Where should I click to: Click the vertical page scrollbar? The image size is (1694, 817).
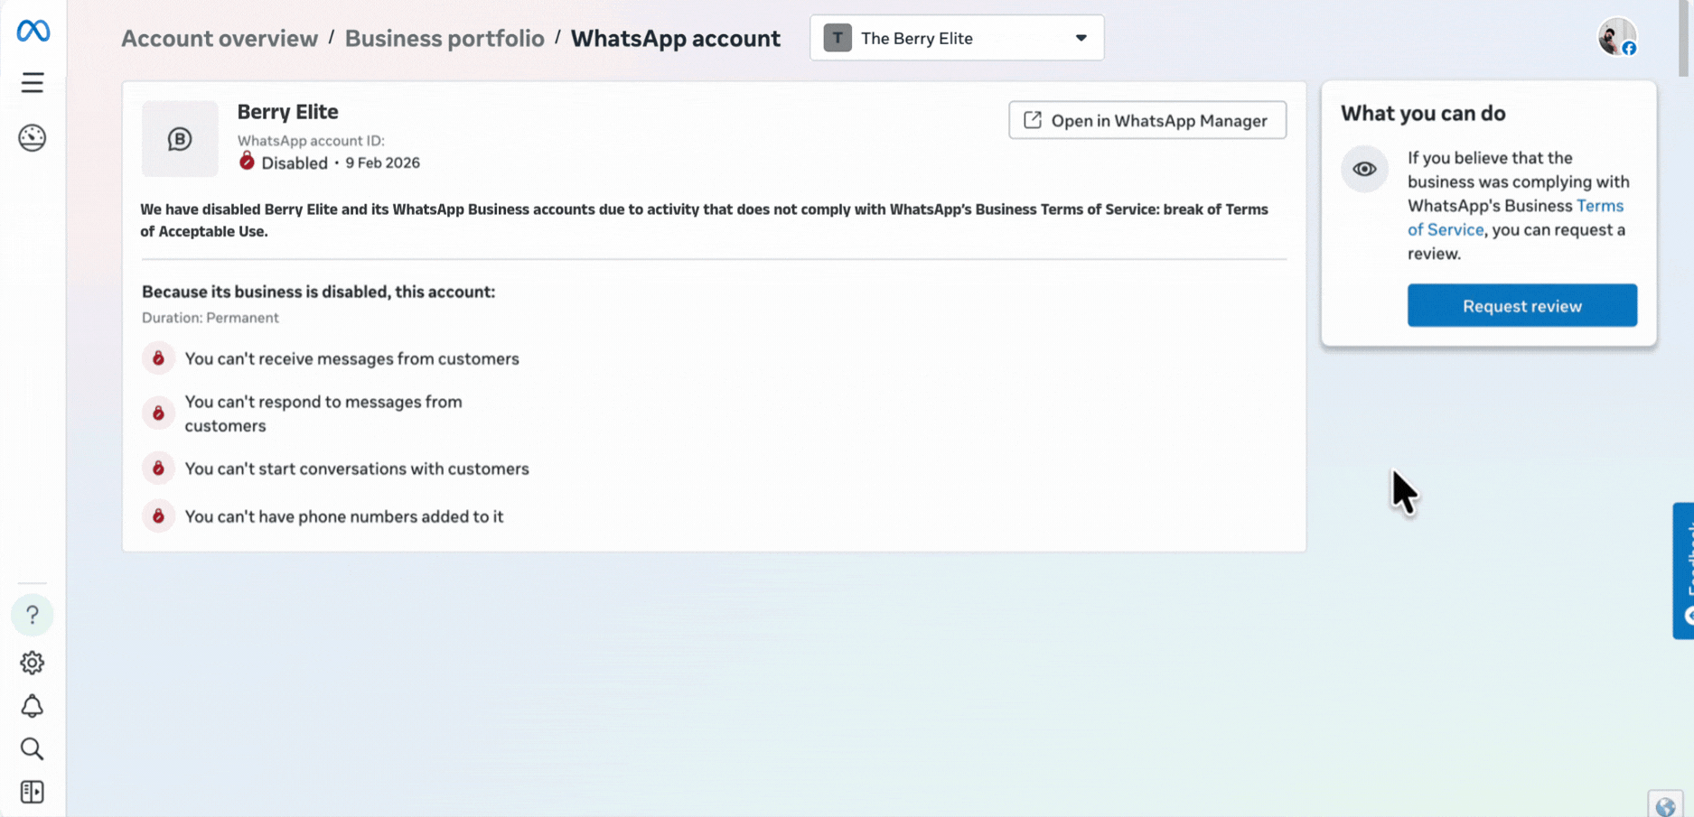point(1684,39)
